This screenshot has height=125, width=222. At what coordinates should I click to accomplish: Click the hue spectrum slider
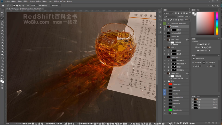(217, 24)
